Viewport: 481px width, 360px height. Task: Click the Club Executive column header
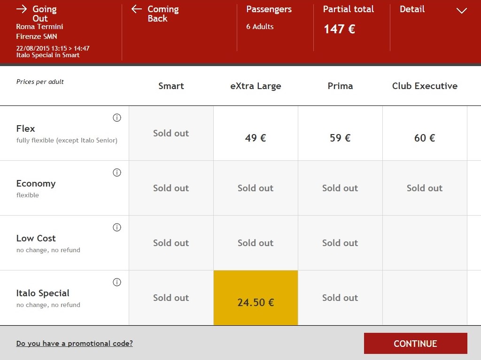[x=425, y=86]
